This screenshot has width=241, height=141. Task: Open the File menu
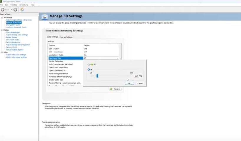pyautogui.click(x=1, y=5)
